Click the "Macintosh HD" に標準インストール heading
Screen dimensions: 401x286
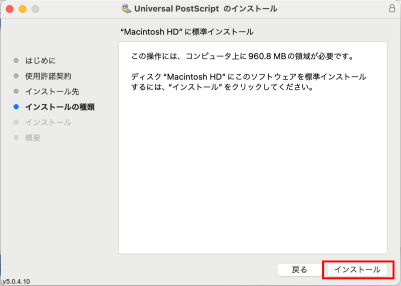pyautogui.click(x=187, y=32)
